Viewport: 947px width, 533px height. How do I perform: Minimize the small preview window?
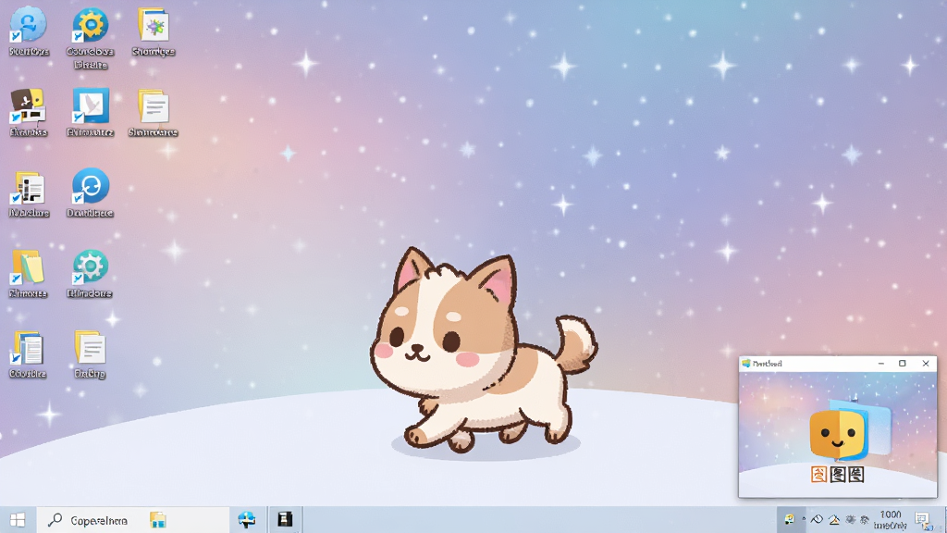pyautogui.click(x=881, y=363)
